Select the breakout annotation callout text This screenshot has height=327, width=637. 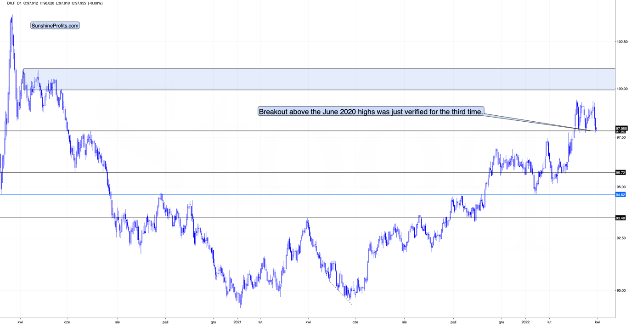coord(371,111)
